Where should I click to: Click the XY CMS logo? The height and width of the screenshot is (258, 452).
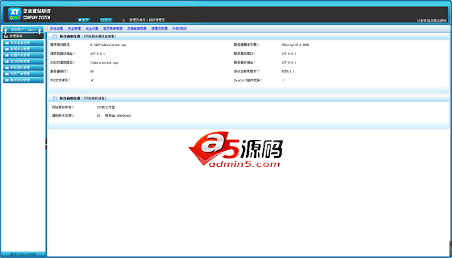tap(15, 15)
